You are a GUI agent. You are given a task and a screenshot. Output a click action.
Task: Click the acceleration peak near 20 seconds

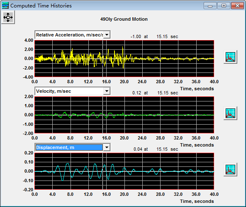coord(123,47)
